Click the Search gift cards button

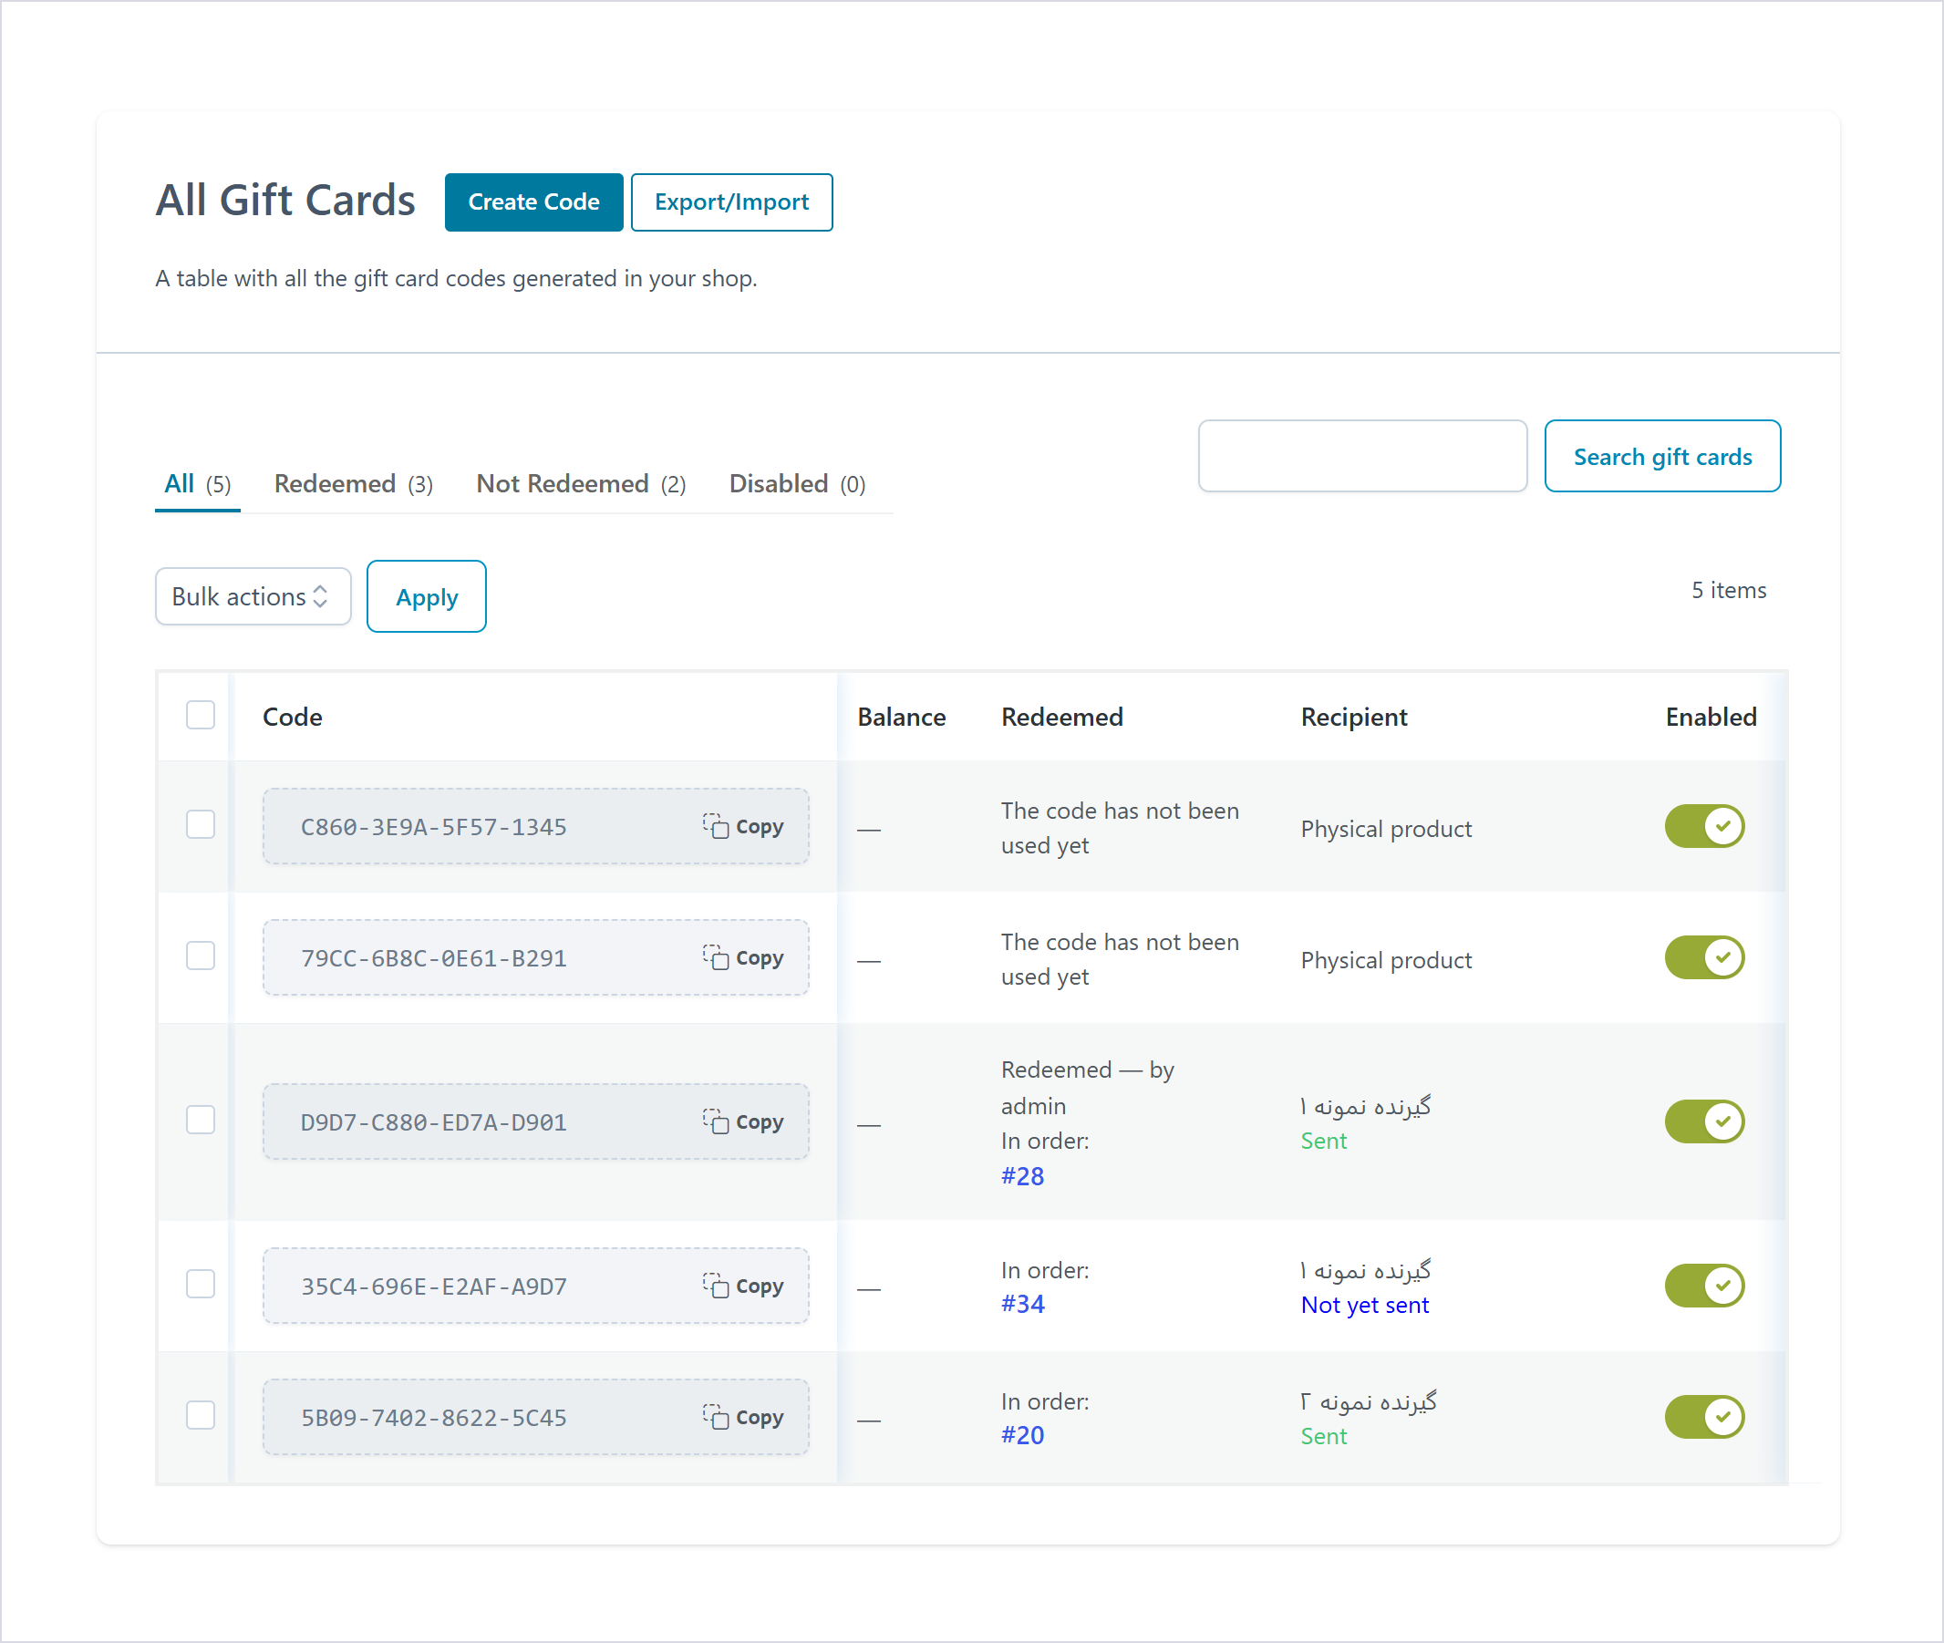tap(1662, 457)
